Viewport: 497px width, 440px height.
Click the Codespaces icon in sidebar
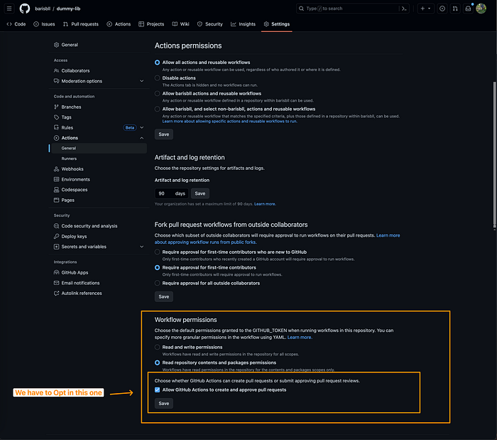click(x=56, y=190)
